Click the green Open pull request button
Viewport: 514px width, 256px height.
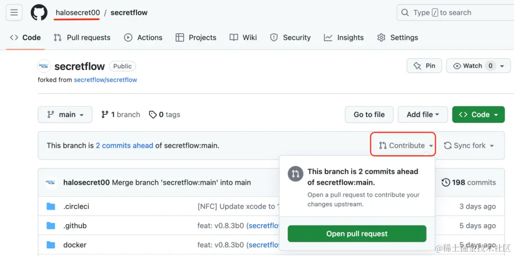pyautogui.click(x=357, y=234)
